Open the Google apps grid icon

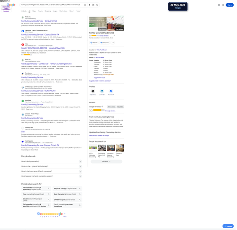point(223,5)
